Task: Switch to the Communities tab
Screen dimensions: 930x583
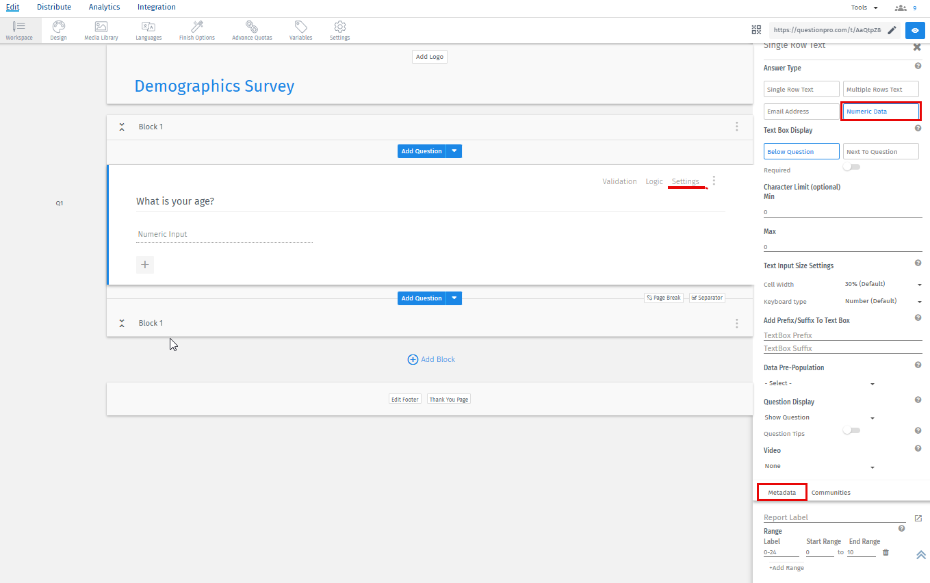Action: tap(831, 492)
